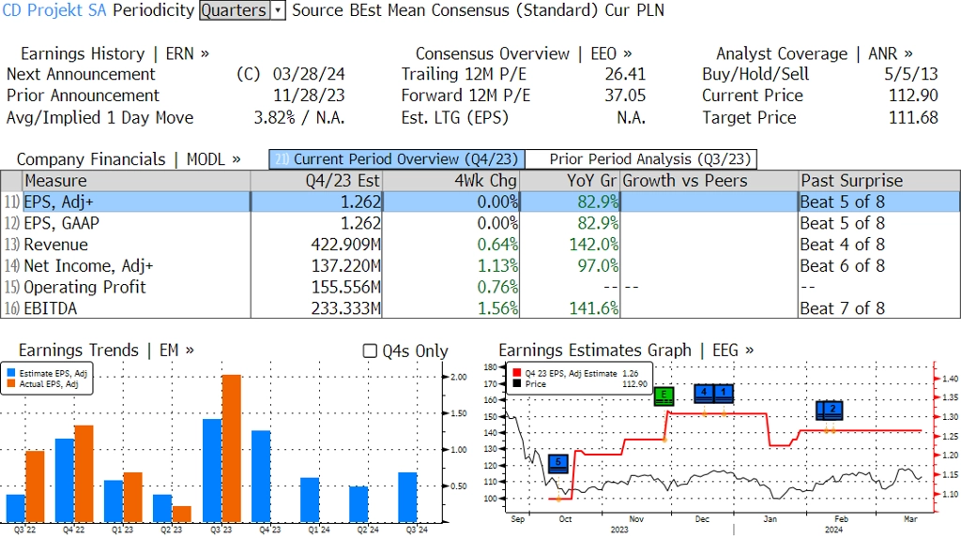
Task: Click the blue Estimate EPS, Adj legend swatch
Action: tap(11, 373)
